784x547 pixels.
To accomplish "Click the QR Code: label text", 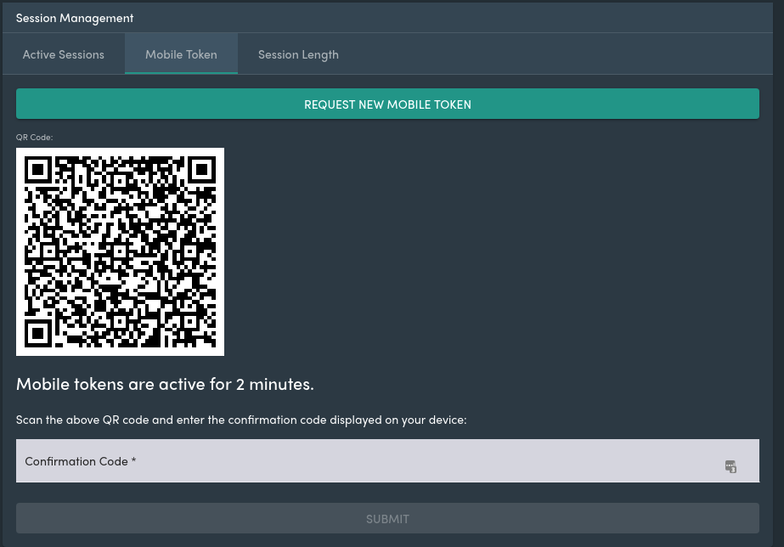I will click(35, 137).
